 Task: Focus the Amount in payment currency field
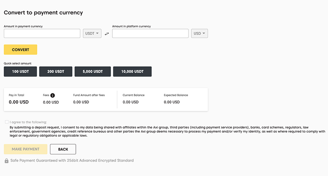(x=42, y=34)
